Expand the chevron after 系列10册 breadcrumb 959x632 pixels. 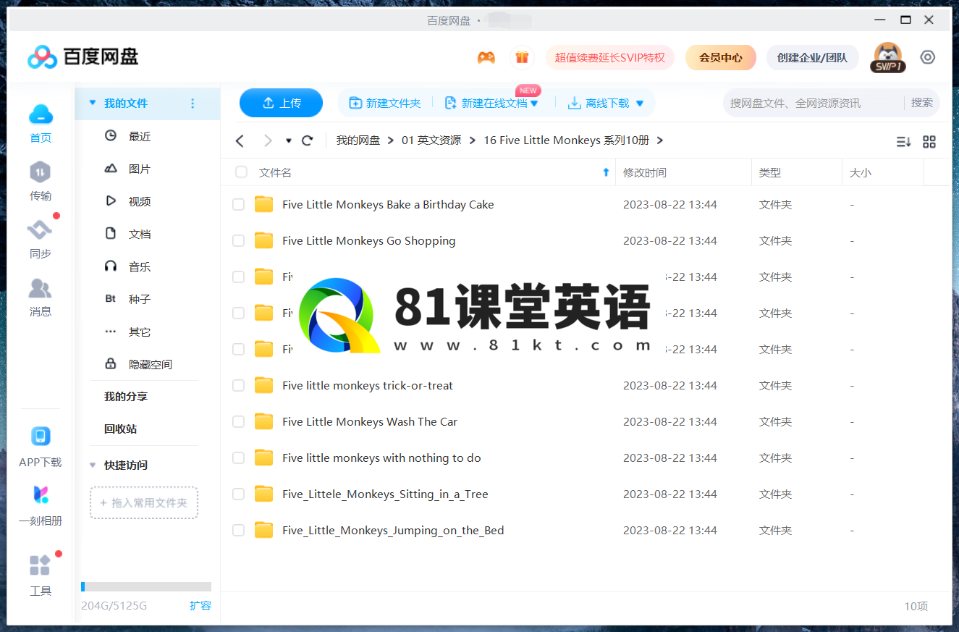pyautogui.click(x=659, y=140)
